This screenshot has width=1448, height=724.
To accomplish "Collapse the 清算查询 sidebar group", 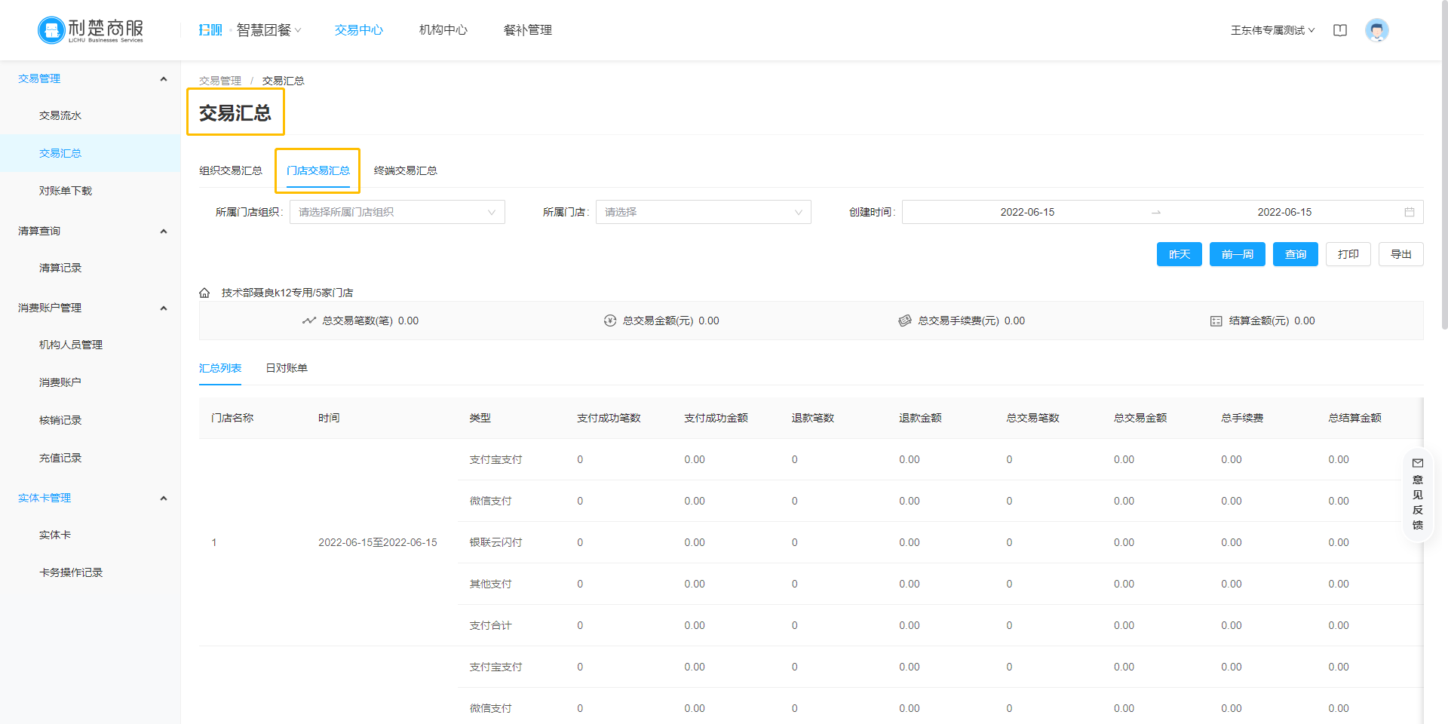I will point(164,231).
